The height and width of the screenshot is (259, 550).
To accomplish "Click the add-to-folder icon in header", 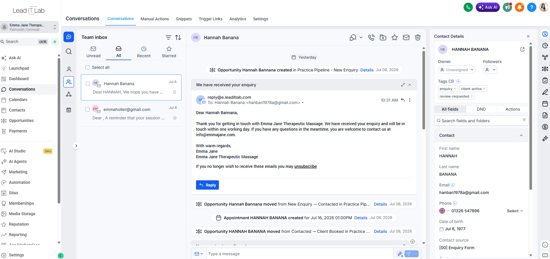I will click(x=383, y=37).
